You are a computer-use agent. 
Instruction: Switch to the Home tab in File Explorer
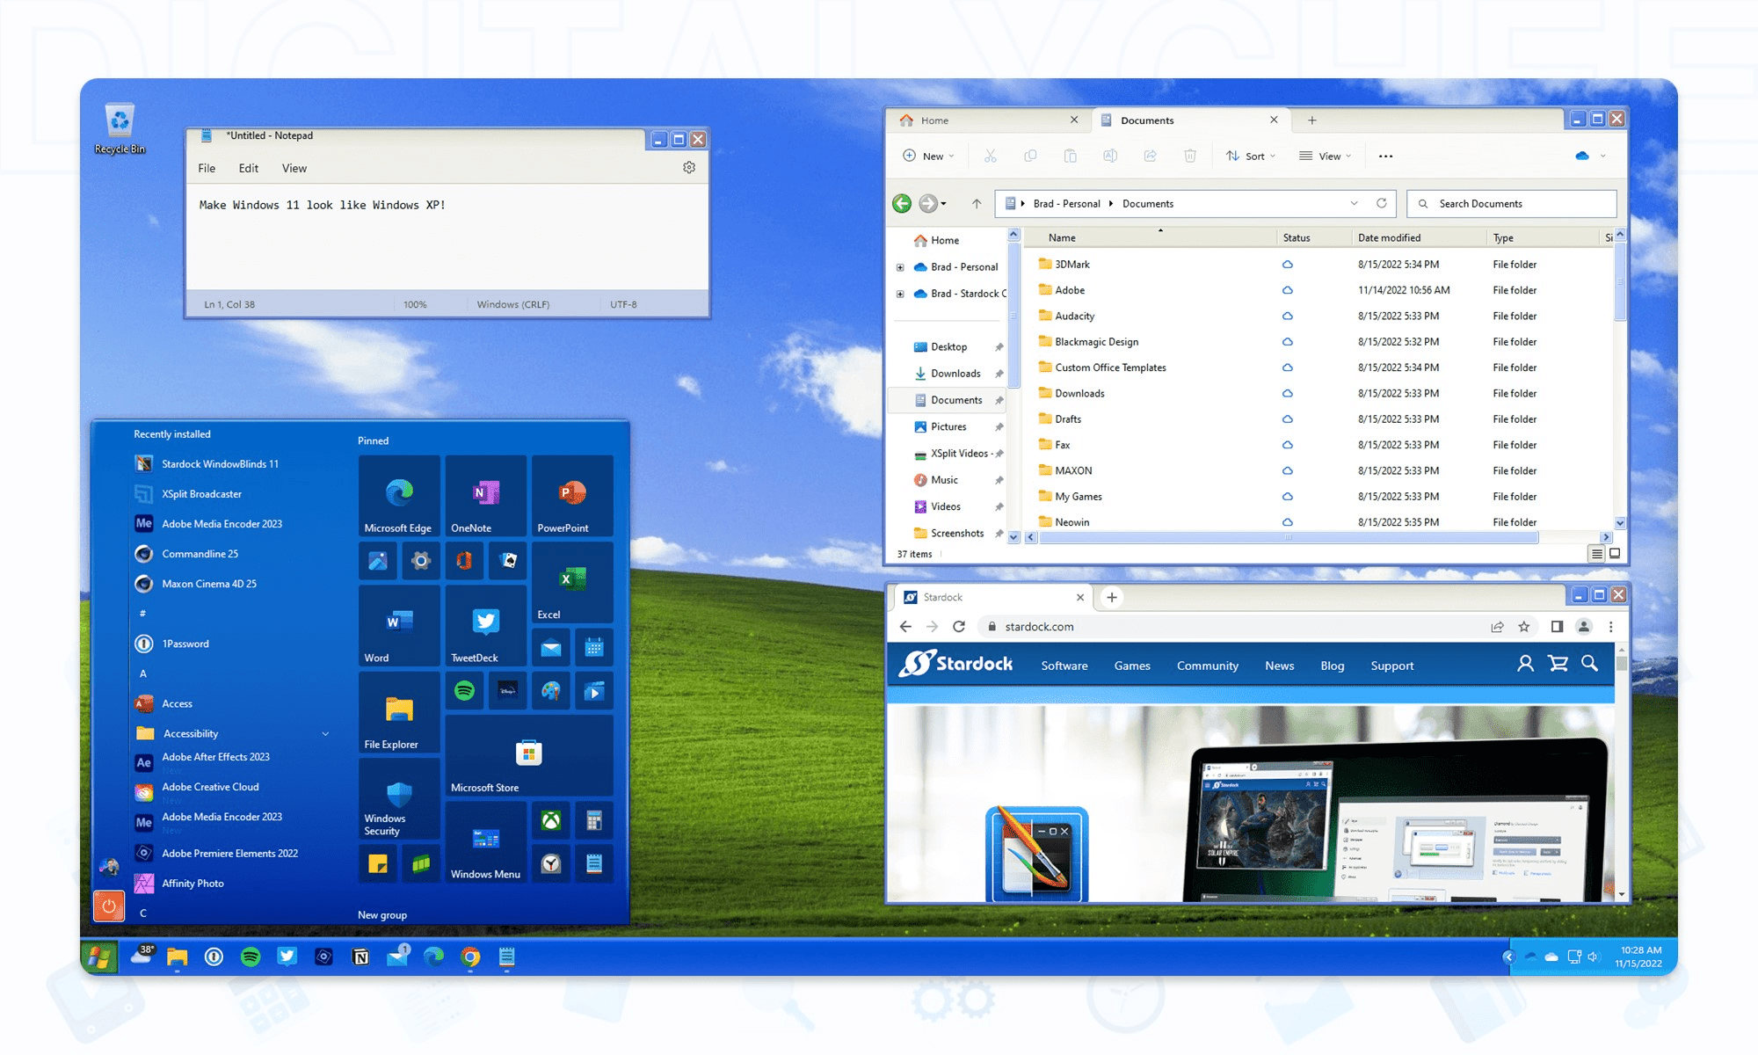(934, 120)
